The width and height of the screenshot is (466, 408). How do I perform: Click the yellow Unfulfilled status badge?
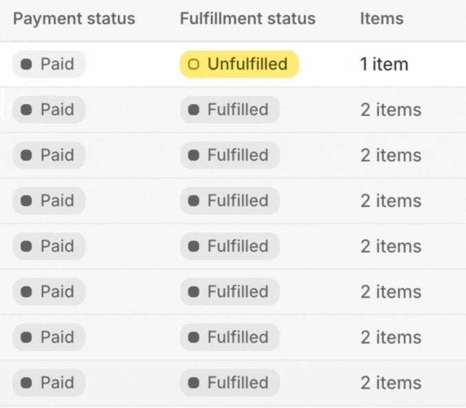(239, 64)
